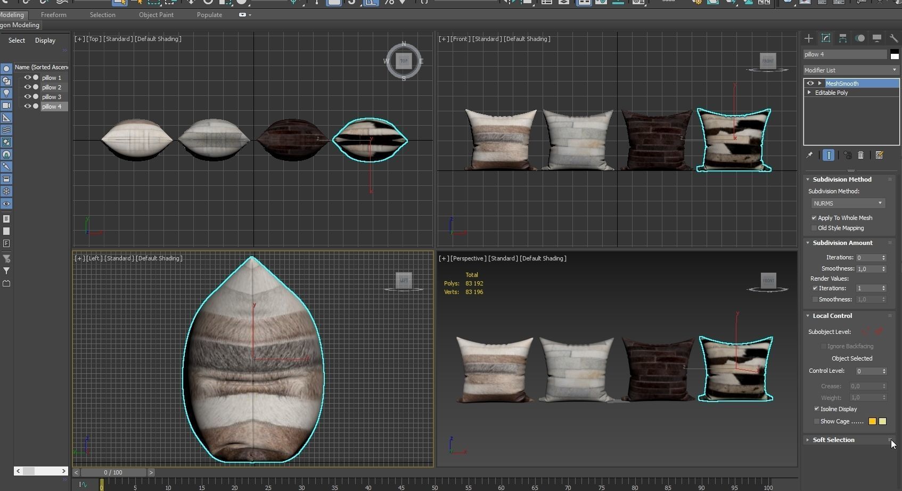The height and width of the screenshot is (491, 902).
Task: Uncheck Render Values Iterations checkbox
Action: click(815, 288)
